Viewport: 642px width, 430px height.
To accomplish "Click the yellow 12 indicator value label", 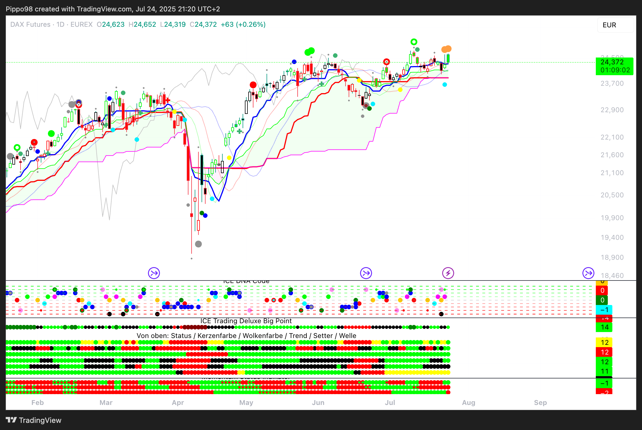I will (x=604, y=343).
